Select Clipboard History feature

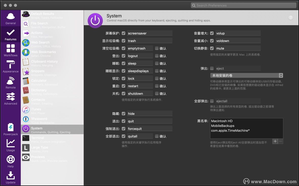[x=52, y=63]
